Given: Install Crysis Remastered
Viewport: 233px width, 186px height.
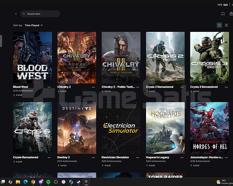Looking at the screenshot, I should [18, 162].
